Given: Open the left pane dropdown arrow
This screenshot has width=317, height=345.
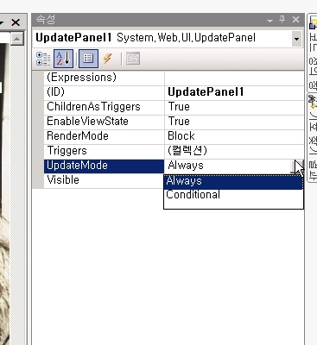Looking at the screenshot, I should point(2,22).
